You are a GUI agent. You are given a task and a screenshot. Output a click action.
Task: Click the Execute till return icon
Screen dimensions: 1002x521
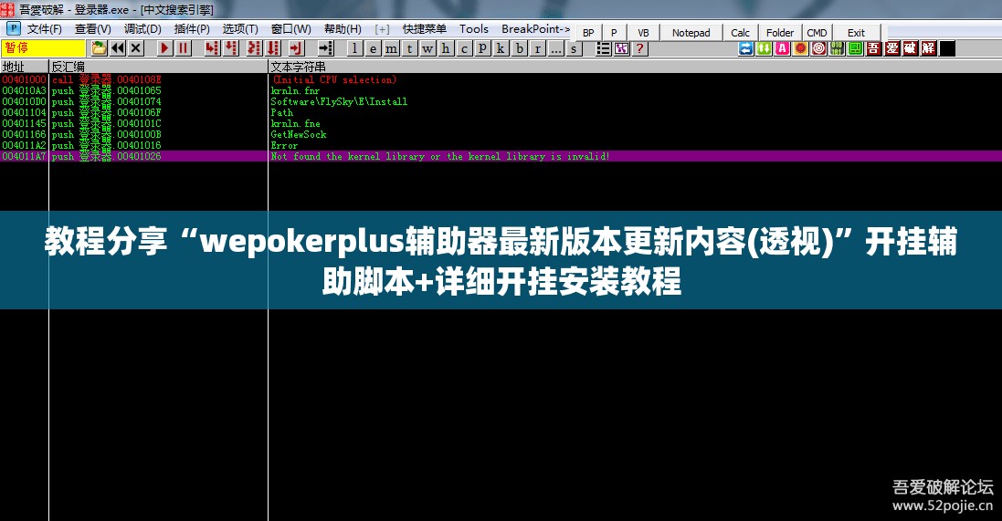[x=296, y=47]
